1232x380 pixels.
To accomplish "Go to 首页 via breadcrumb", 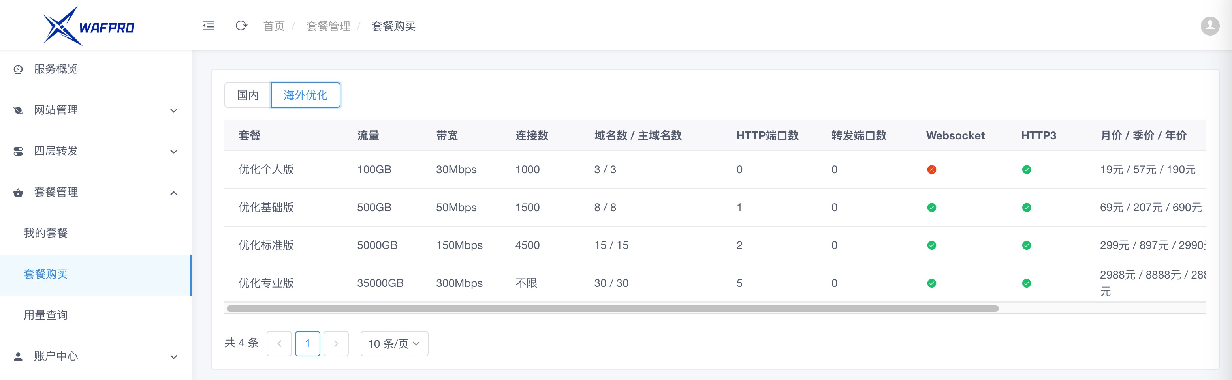I will [x=274, y=26].
